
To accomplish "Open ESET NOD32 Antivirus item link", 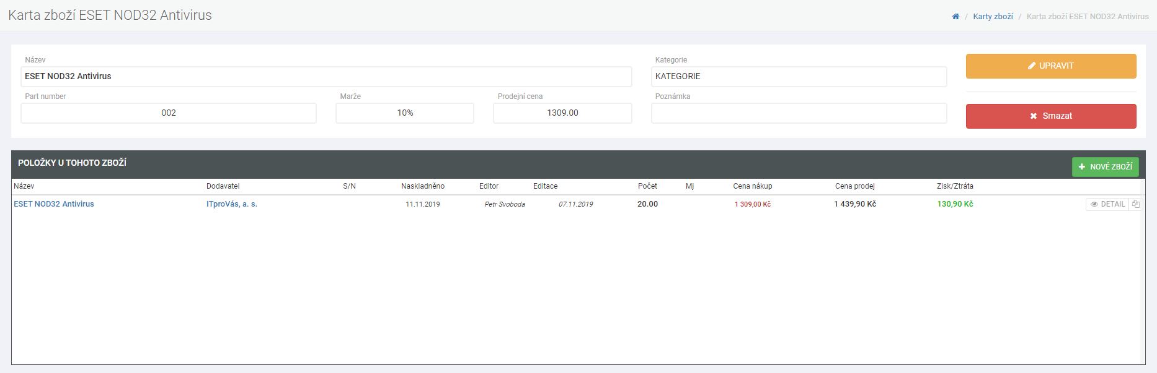I will (54, 204).
